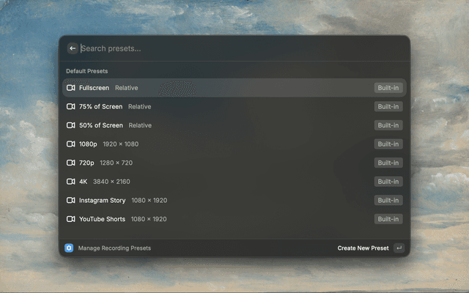Focus the Search presets field
This screenshot has width=469, height=293.
[243, 48]
